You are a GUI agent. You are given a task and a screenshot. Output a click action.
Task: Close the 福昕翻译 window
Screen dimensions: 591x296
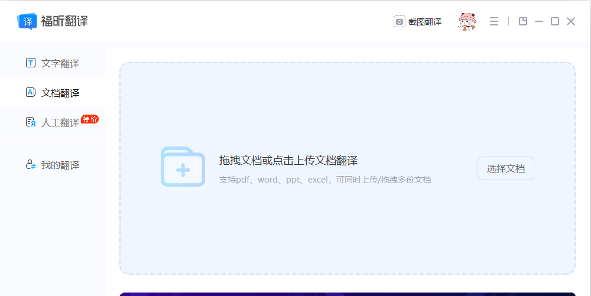(x=571, y=21)
